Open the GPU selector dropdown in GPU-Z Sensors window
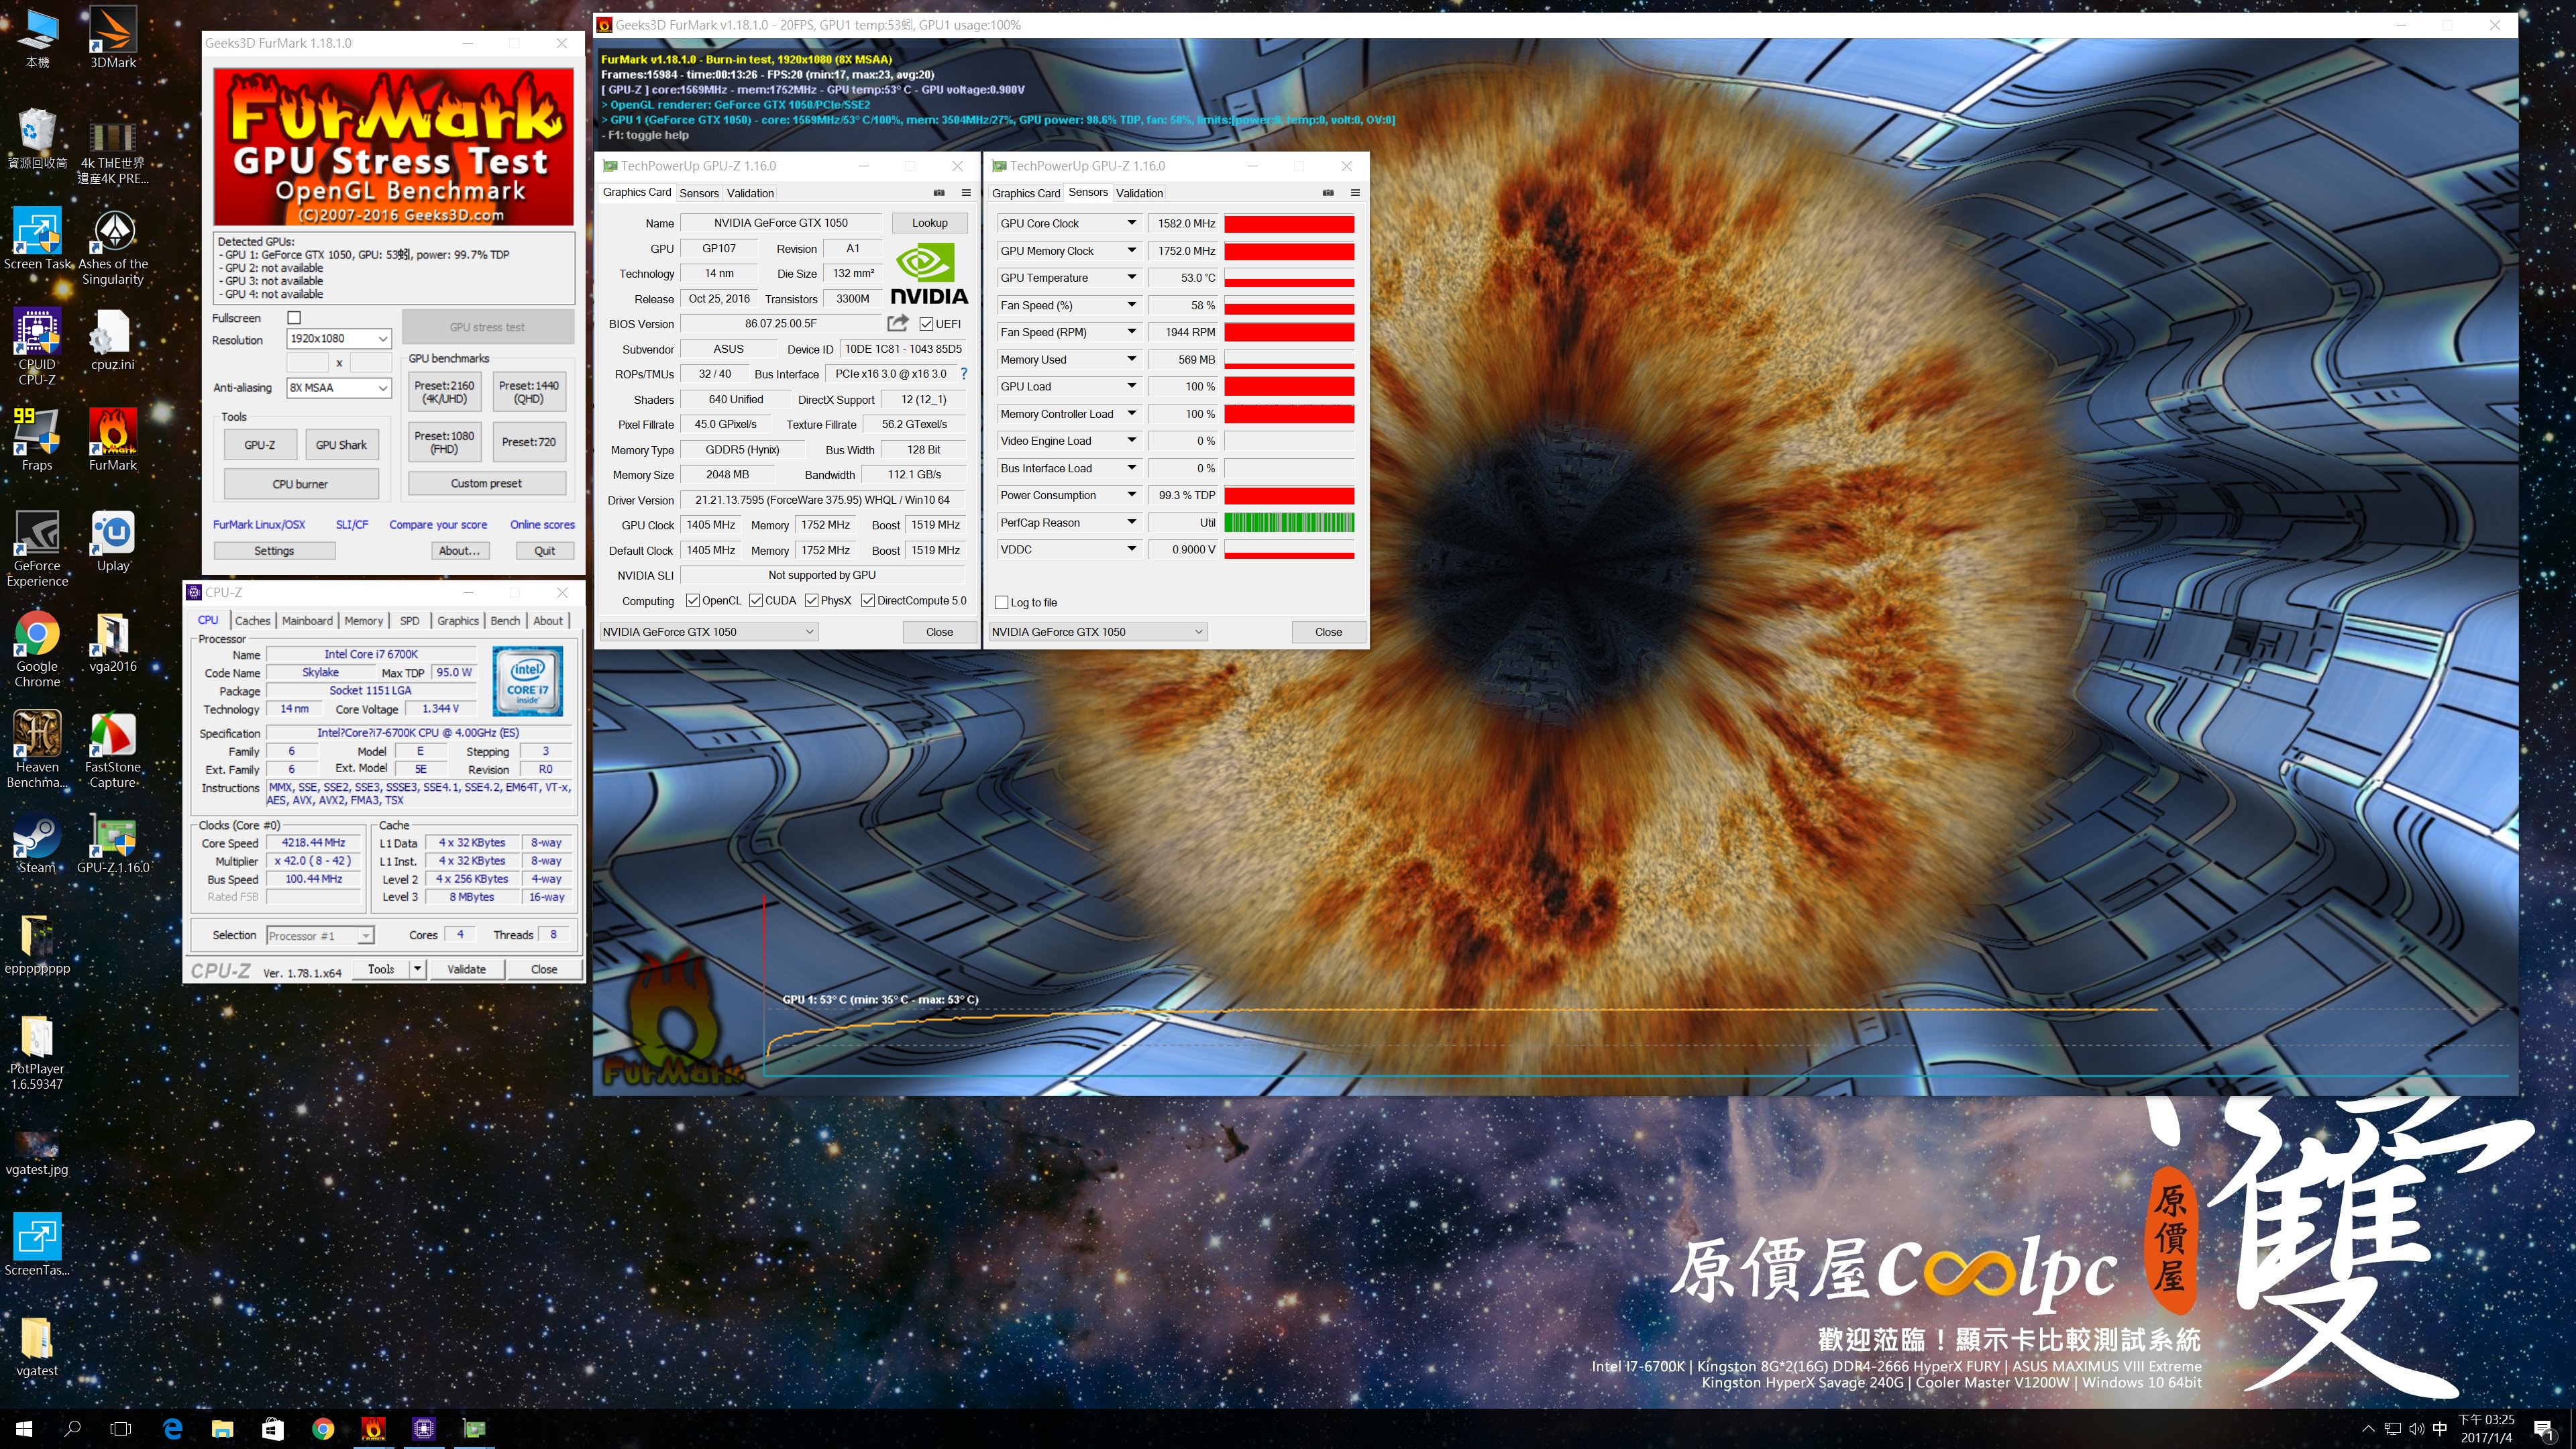Viewport: 2576px width, 1449px height. click(x=1098, y=632)
